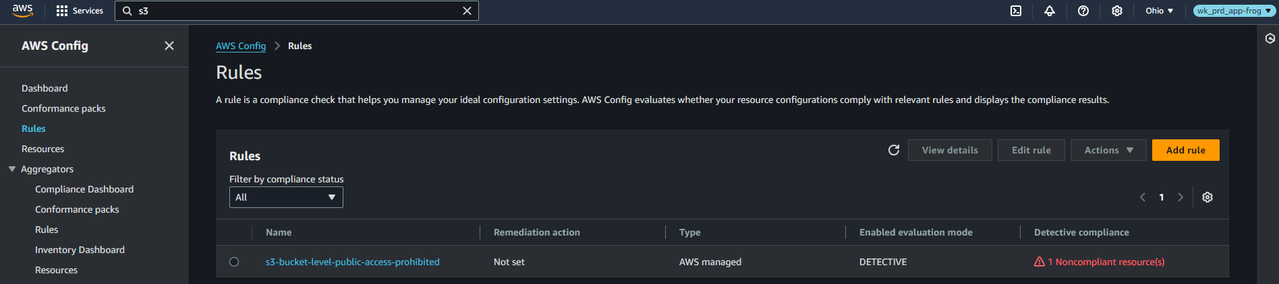Screen dimensions: 1279x284
Task: Open Rules under Aggregators
Action: click(x=47, y=229)
